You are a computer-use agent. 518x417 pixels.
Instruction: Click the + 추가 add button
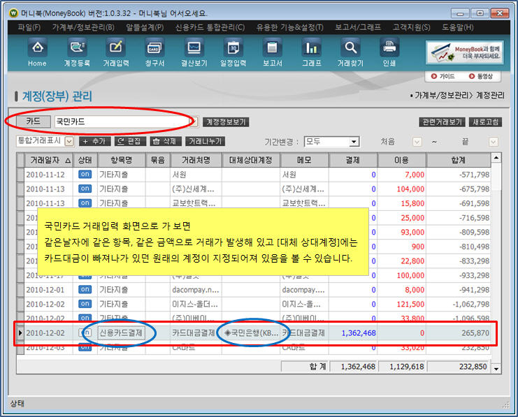coord(94,141)
